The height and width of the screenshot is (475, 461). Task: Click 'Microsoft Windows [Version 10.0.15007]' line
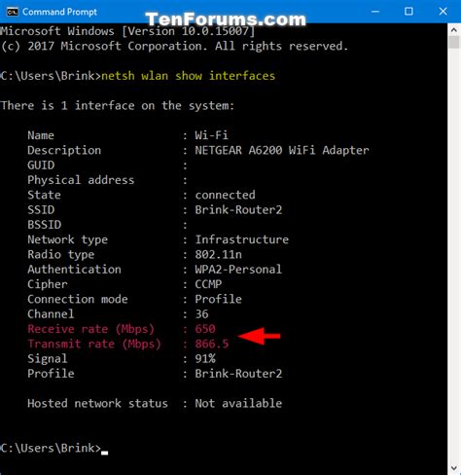tap(127, 31)
